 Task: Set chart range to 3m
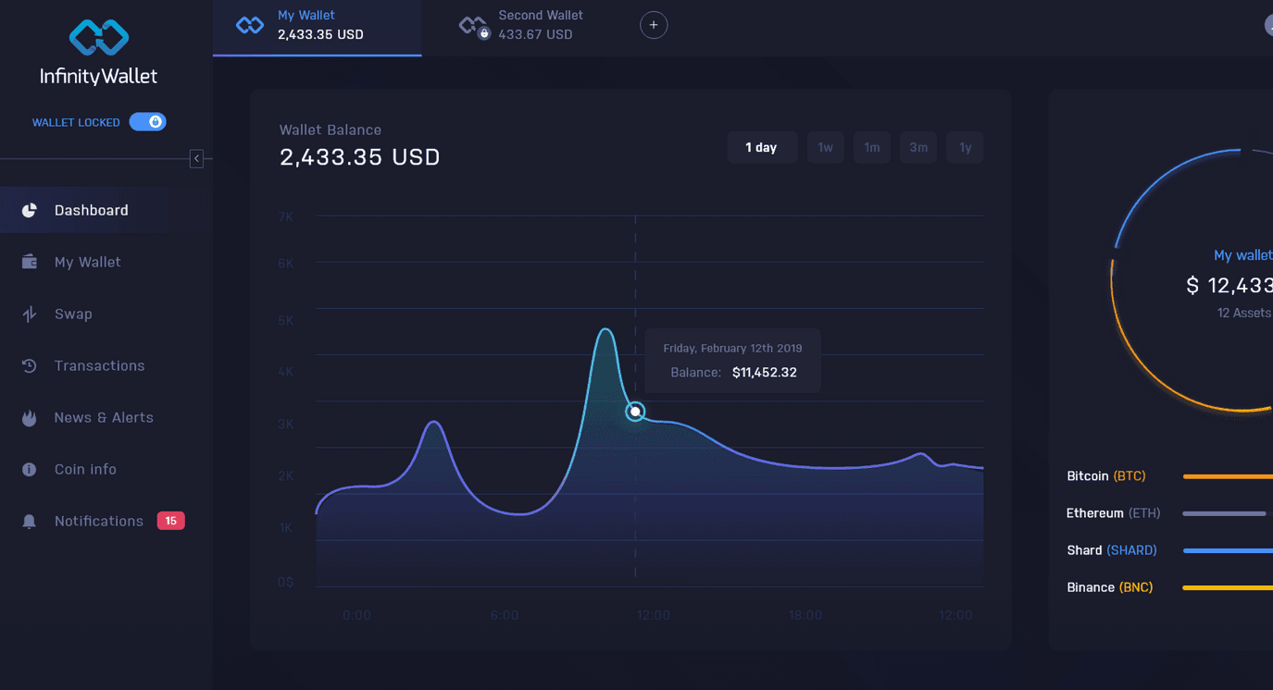(917, 147)
